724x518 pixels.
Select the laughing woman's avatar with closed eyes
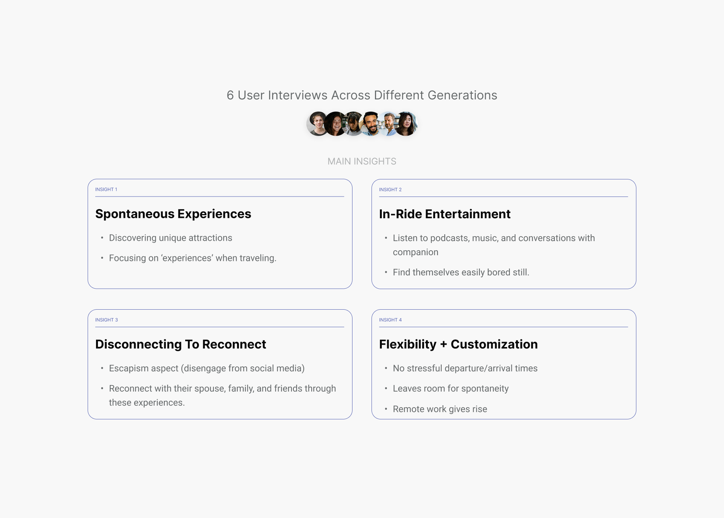coord(335,123)
